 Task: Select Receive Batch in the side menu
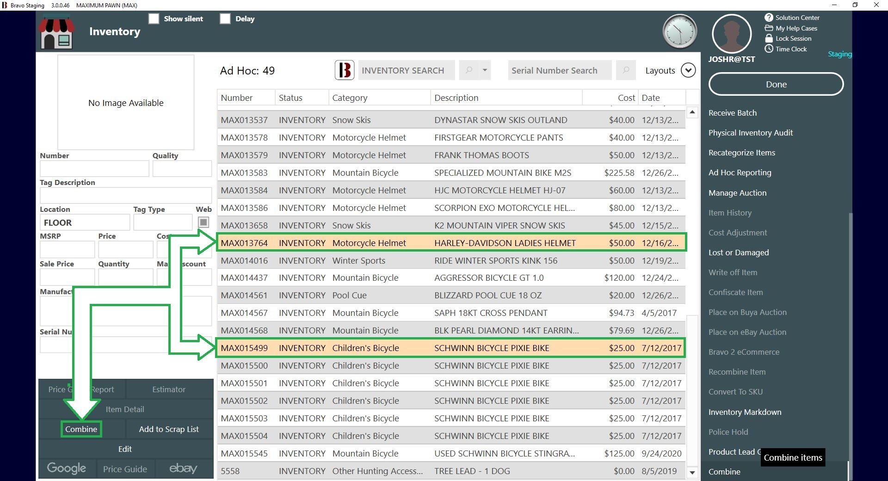(x=733, y=113)
